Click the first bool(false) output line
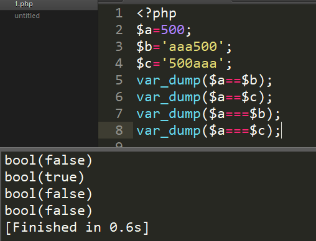316x241 pixels. 49,160
